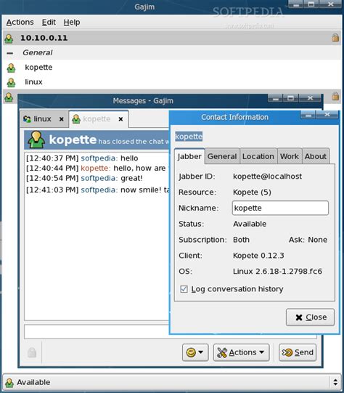Click the Available status value in Contact Information

(x=250, y=224)
